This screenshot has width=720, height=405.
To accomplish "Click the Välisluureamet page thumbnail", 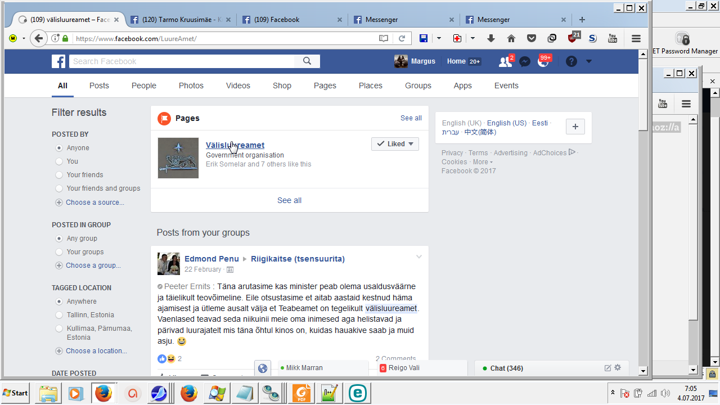I will point(178,158).
